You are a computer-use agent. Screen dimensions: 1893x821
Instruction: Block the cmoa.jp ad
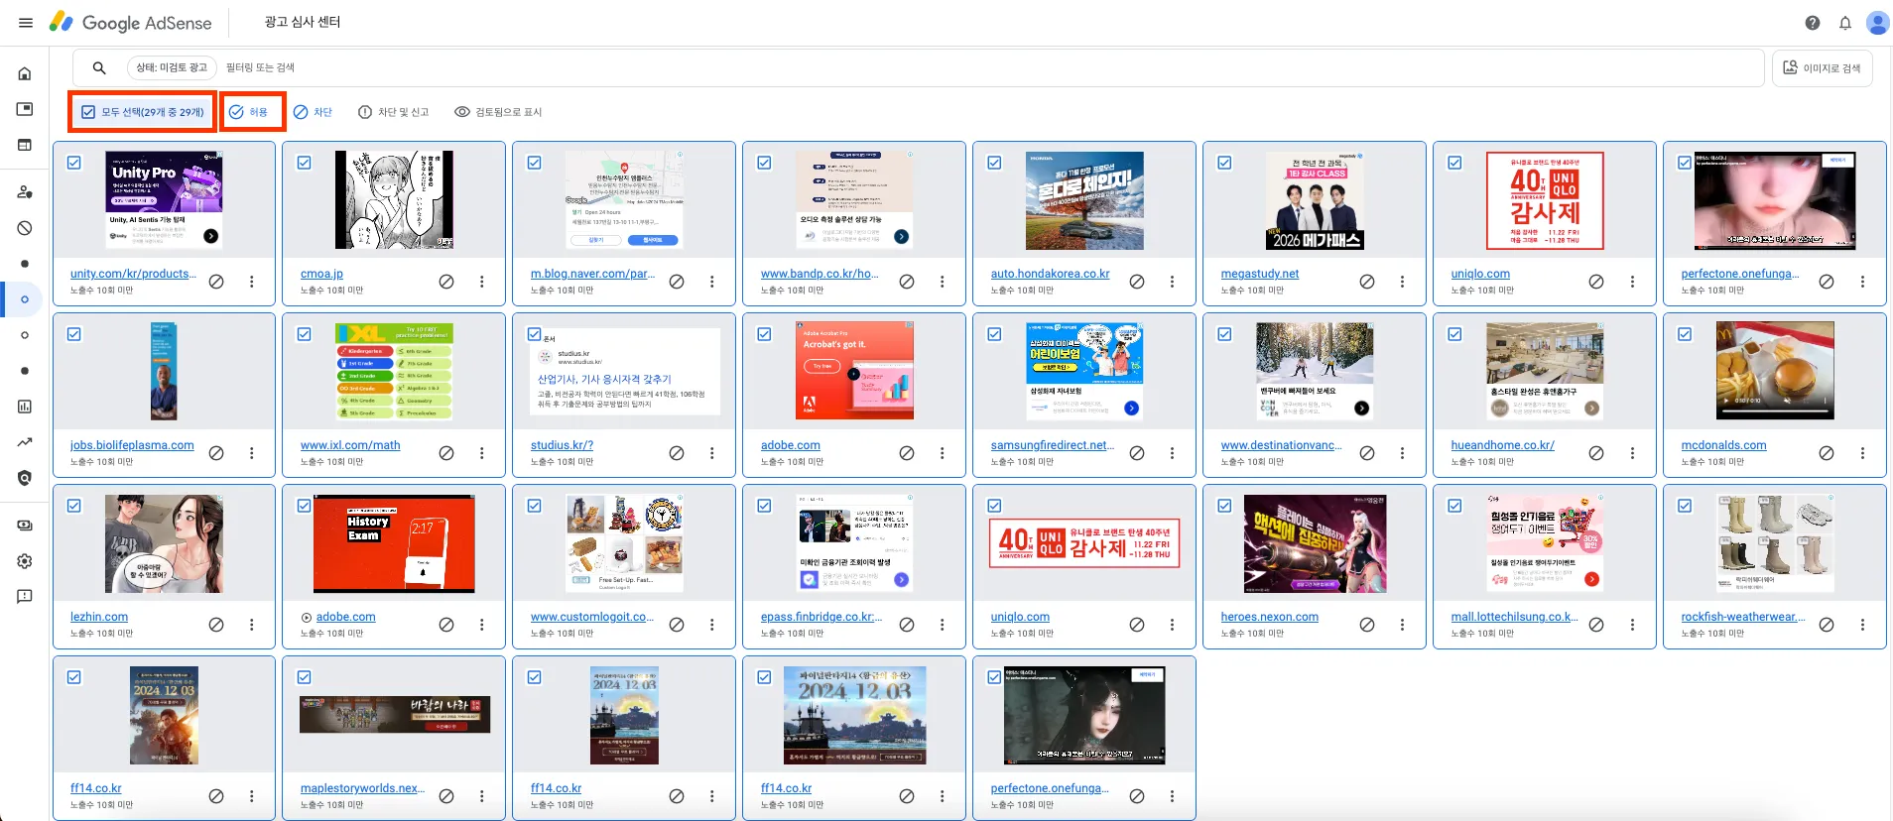pyautogui.click(x=446, y=282)
